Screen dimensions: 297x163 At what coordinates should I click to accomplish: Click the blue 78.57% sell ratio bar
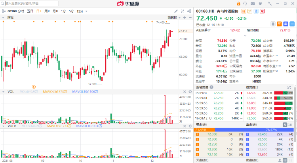point(254,130)
